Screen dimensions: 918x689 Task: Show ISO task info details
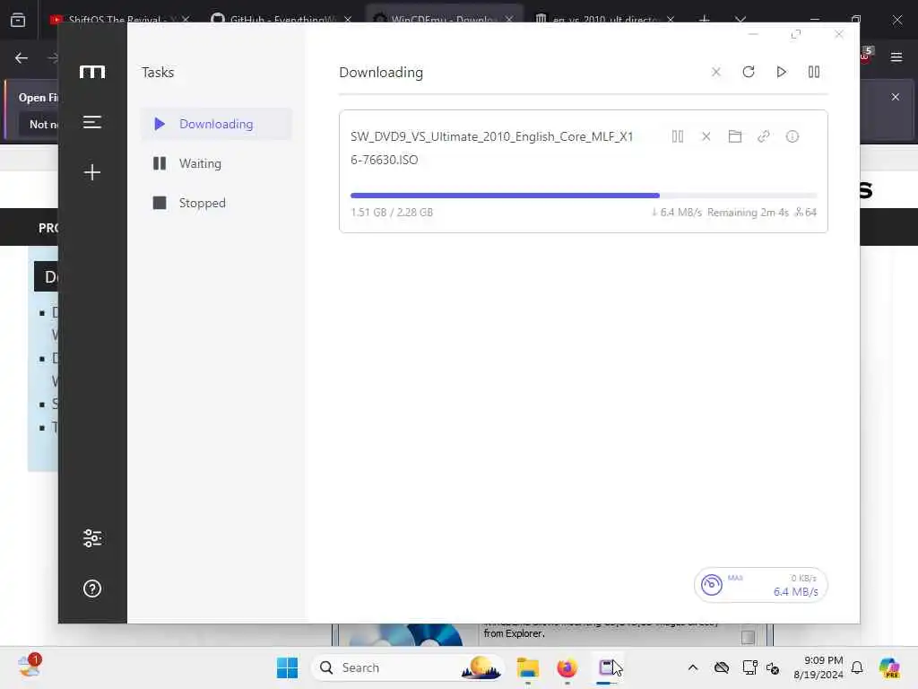[792, 136]
